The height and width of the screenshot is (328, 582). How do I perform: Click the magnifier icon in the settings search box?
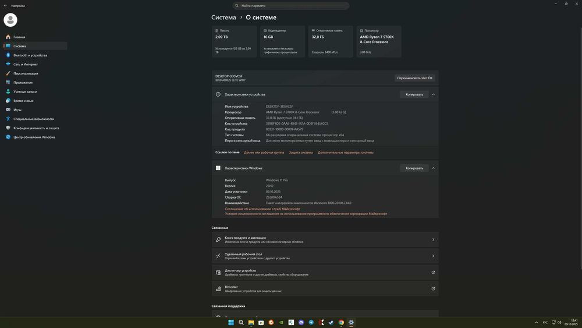237,6
